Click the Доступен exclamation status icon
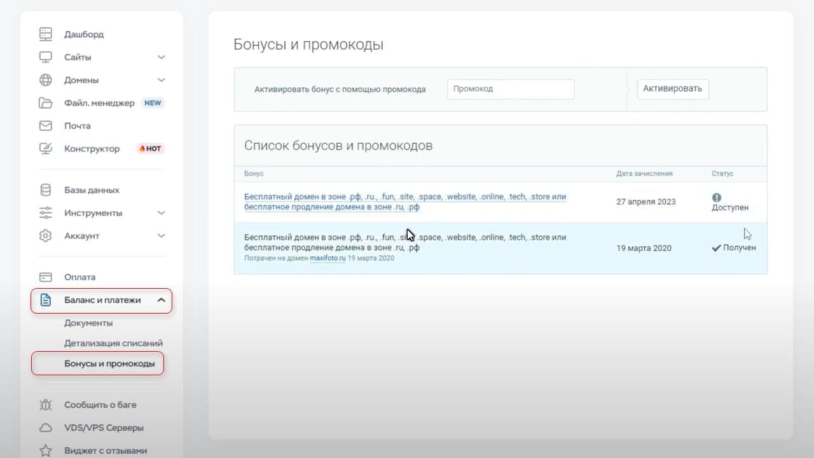 [717, 198]
